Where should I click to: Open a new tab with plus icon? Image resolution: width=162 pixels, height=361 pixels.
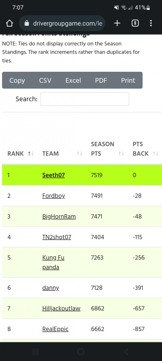[117, 23]
